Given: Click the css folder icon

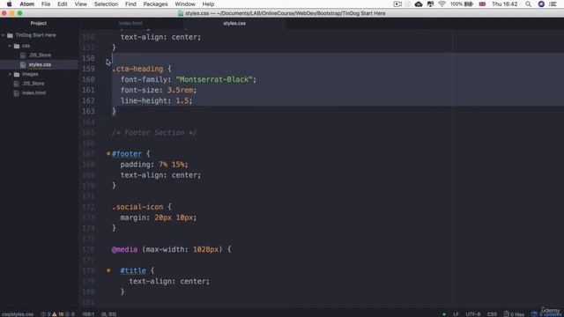Looking at the screenshot, I should coord(17,46).
